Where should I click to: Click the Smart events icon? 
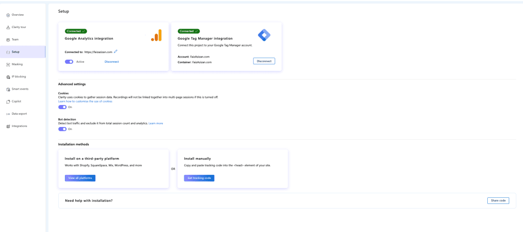[8, 89]
